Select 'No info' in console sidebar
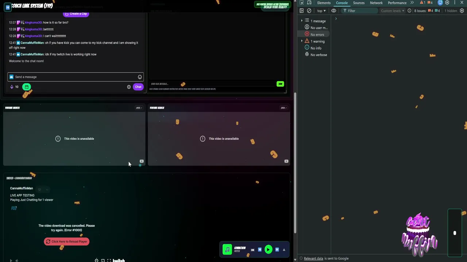The image size is (467, 262). click(x=313, y=48)
